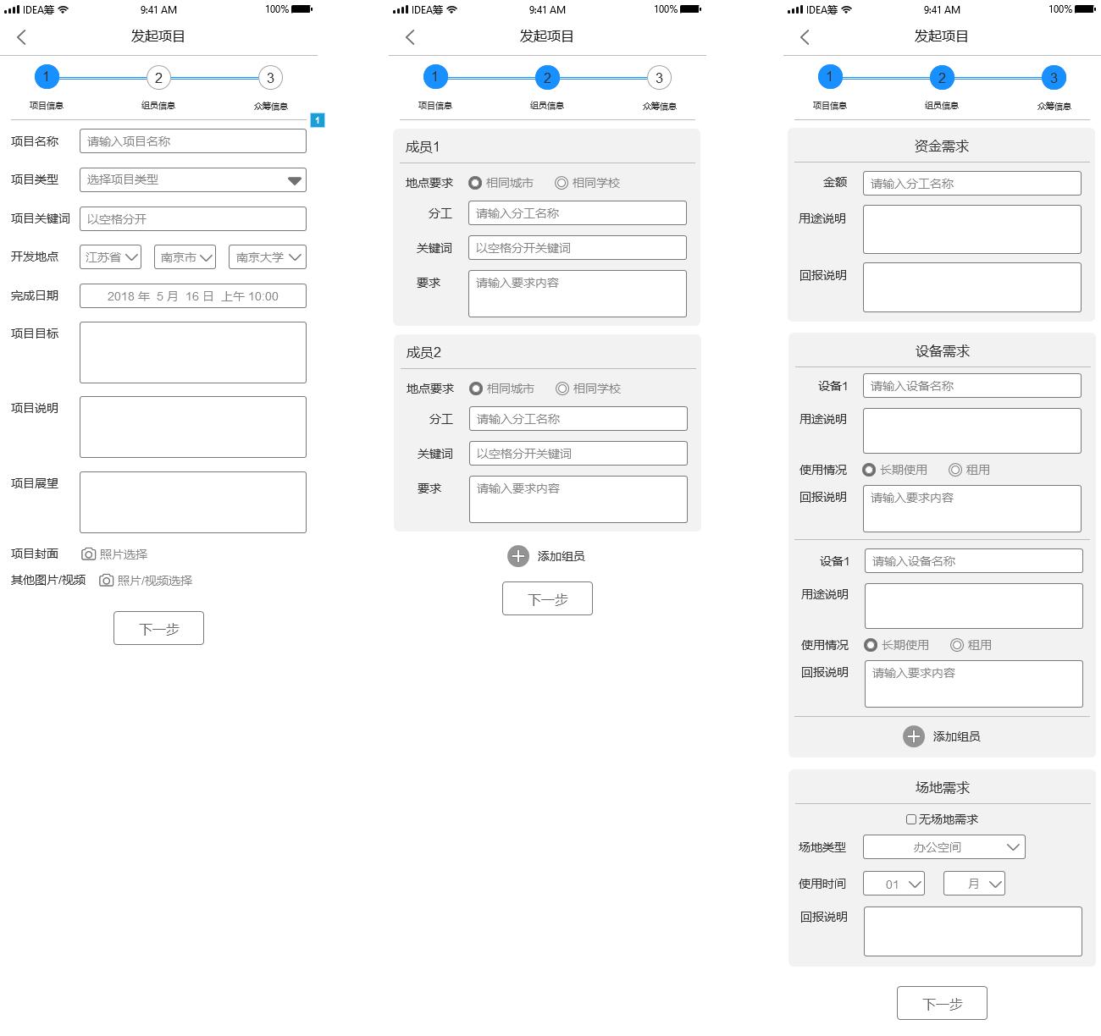Go to step 2 组员信息 on the 项目名称 form screen

click(x=158, y=78)
